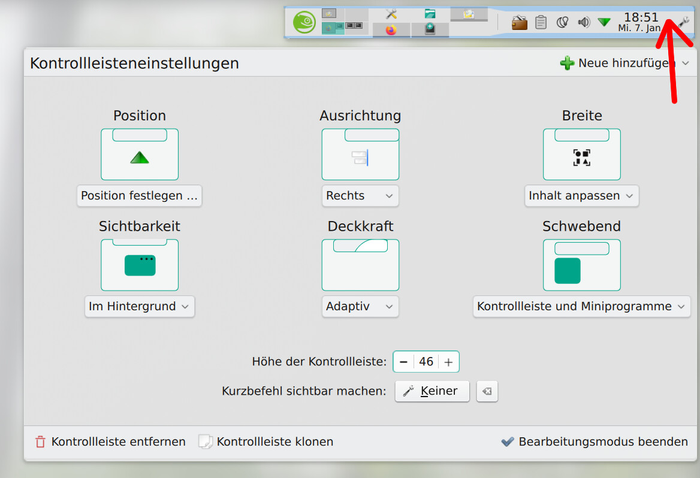Open the 'Inhalt anpassen' width dropdown
The image size is (700, 478).
pyautogui.click(x=581, y=196)
